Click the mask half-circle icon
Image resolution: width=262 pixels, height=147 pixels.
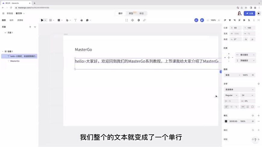139,20
